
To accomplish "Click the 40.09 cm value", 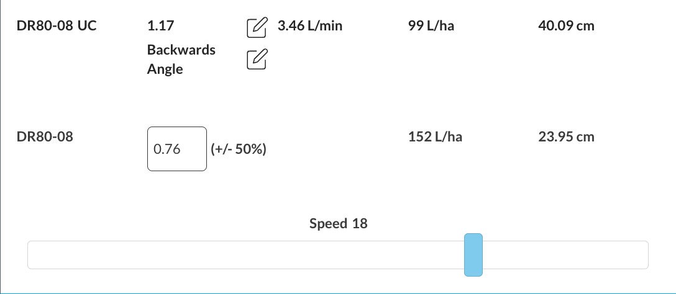I will pyautogui.click(x=566, y=27).
